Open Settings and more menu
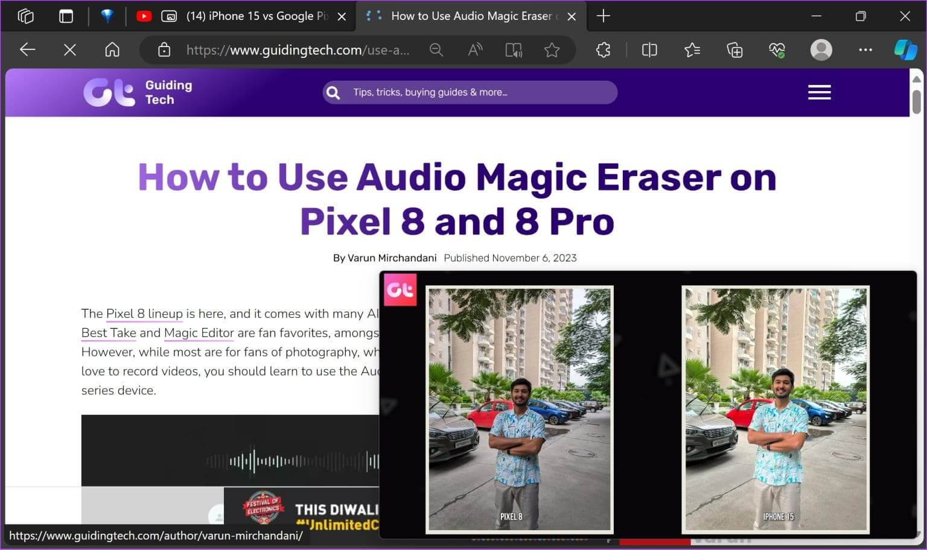This screenshot has height=550, width=927. pyautogui.click(x=865, y=50)
